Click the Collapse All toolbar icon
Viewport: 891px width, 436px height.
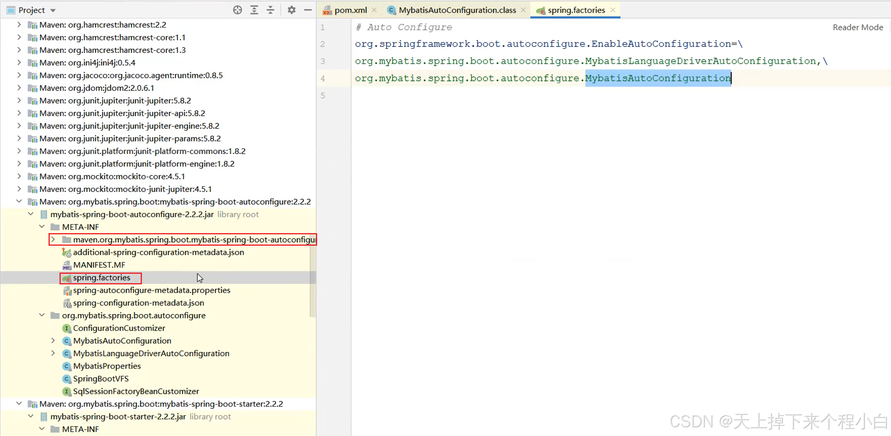point(270,10)
